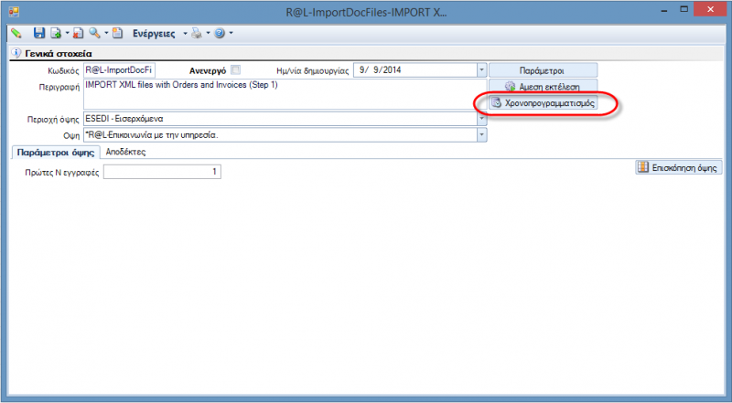Expand the Ημ/νία δημιουργίας date dropdown
Viewport: 732px width, 403px height.
pos(481,70)
